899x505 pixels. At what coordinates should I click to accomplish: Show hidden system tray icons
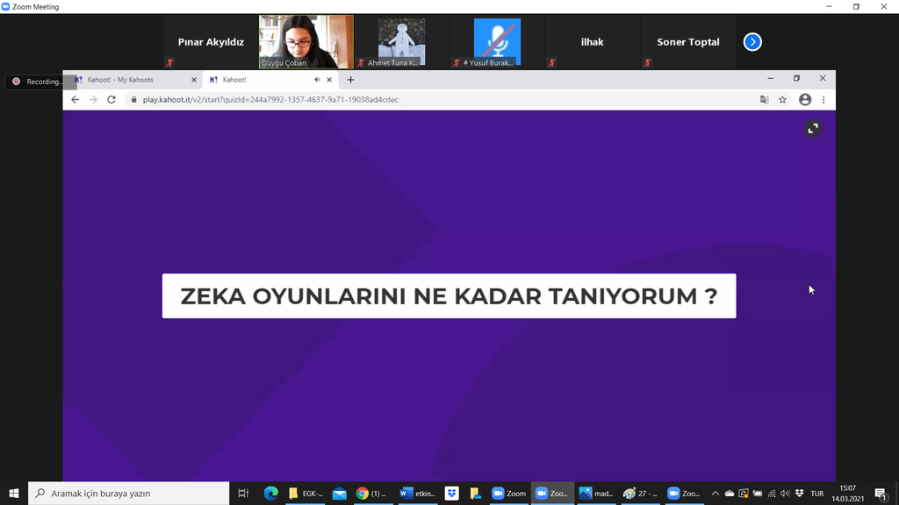[x=715, y=493]
